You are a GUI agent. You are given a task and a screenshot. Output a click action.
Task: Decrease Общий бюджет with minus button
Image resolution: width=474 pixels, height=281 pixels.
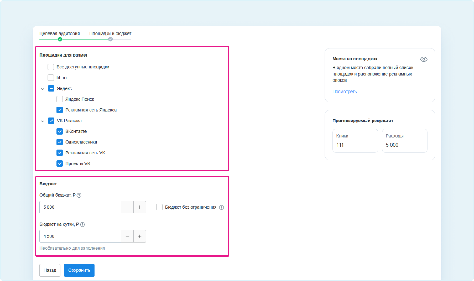[x=127, y=207]
